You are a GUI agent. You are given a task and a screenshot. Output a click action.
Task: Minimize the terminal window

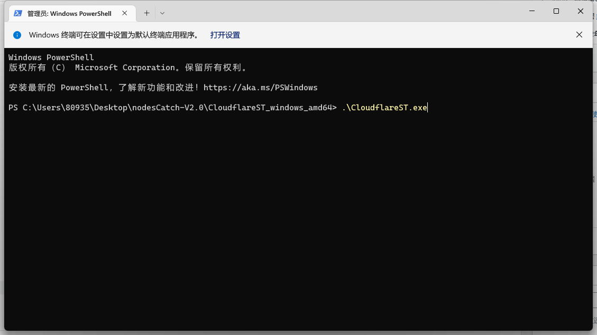click(x=532, y=11)
